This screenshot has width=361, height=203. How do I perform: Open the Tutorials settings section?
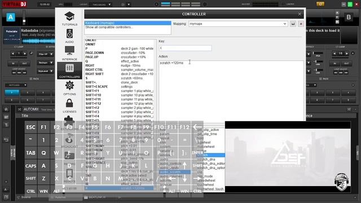click(x=69, y=19)
